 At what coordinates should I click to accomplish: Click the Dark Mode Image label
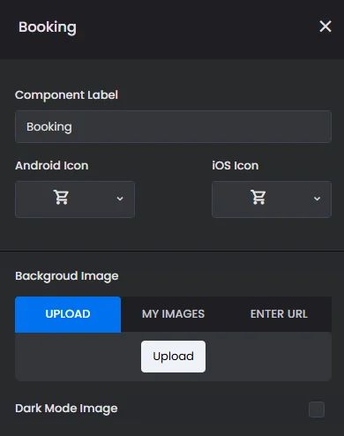click(66, 409)
